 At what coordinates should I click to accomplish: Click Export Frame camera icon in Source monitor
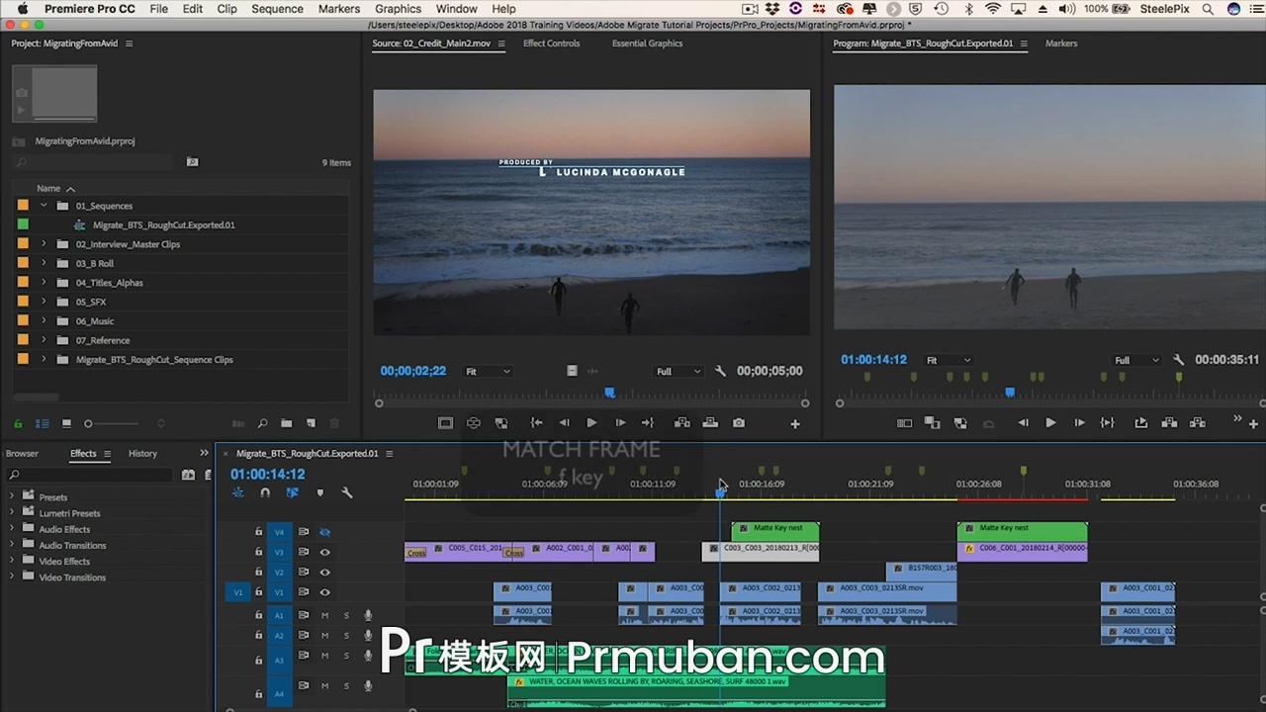pos(739,423)
